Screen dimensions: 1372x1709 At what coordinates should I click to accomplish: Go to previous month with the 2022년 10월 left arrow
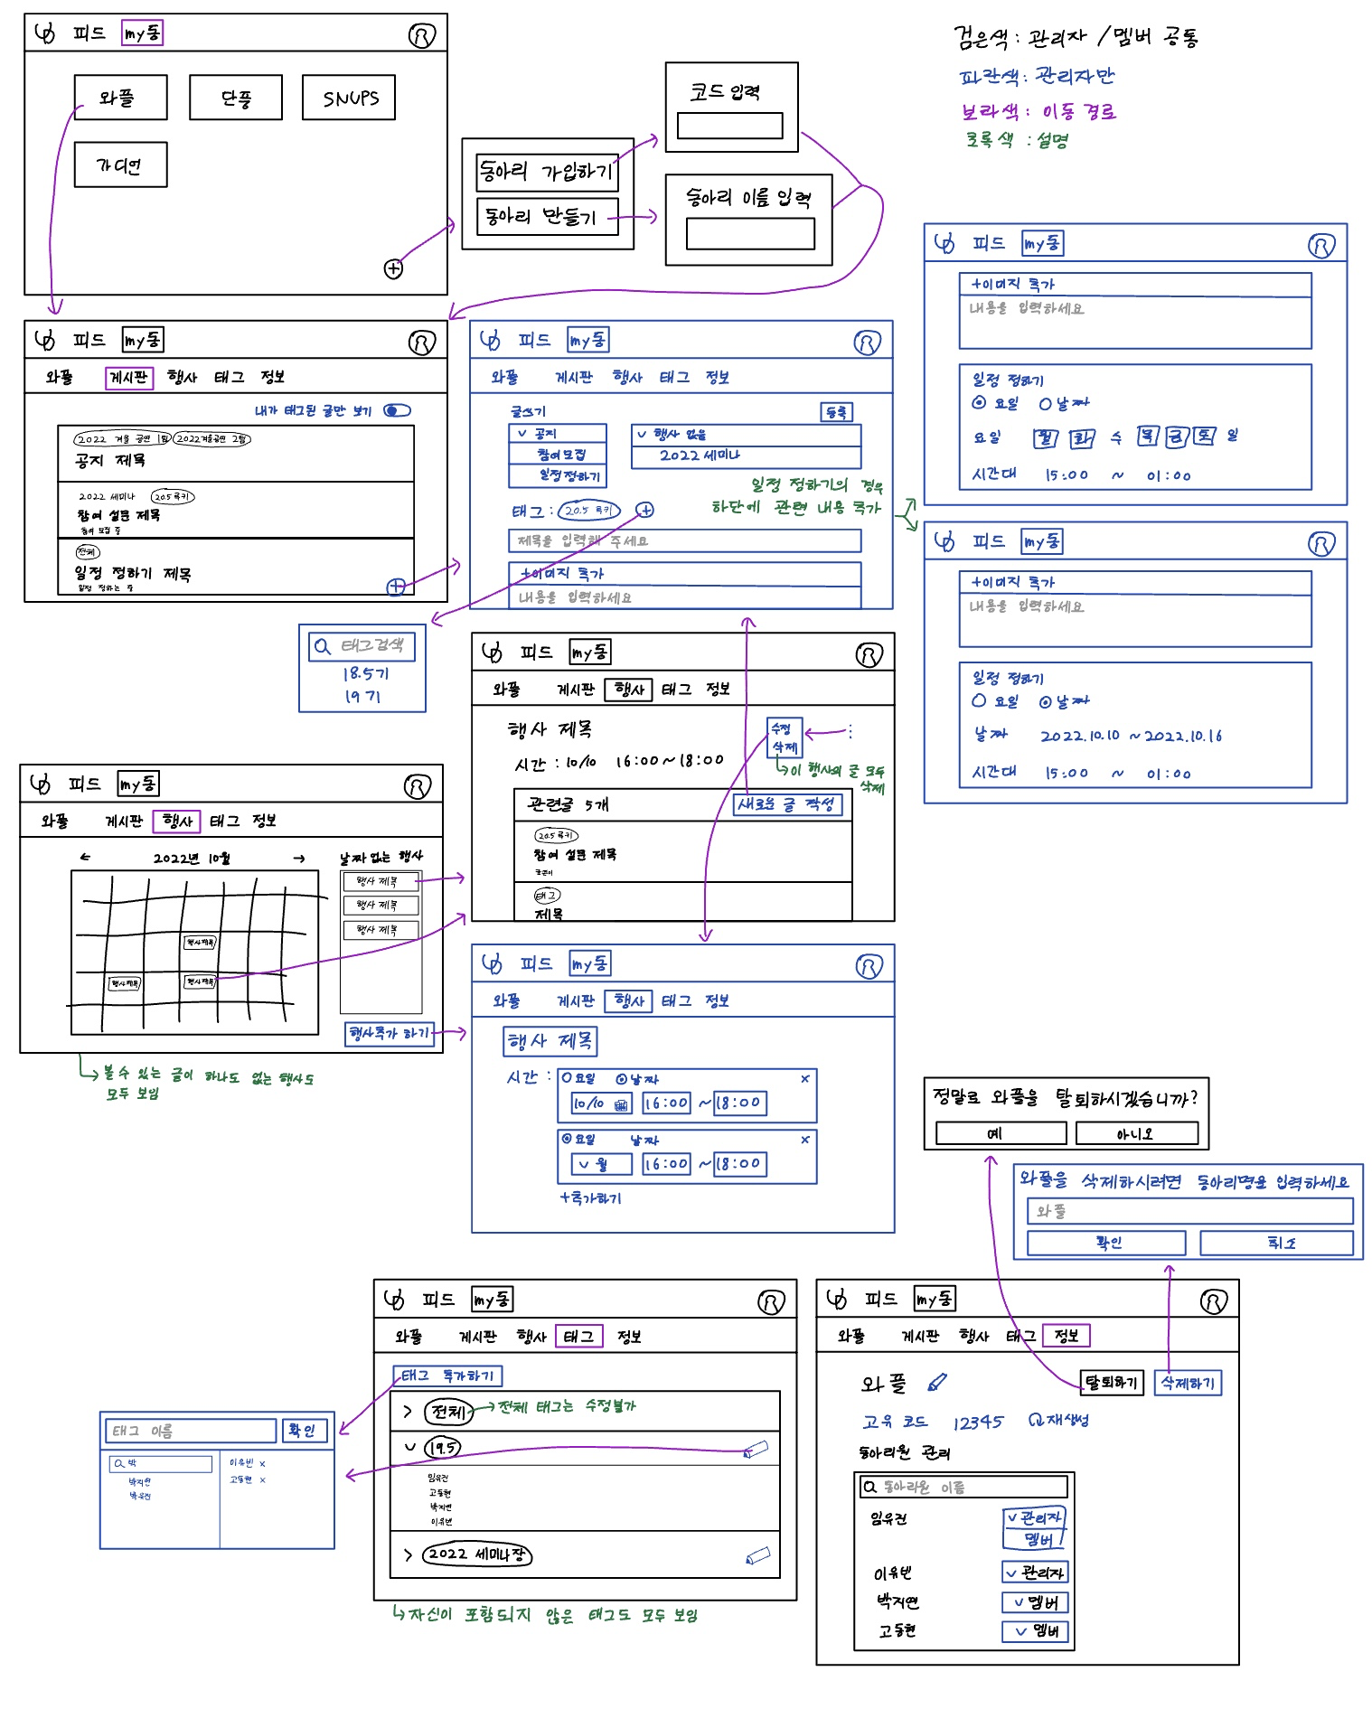pyautogui.click(x=85, y=857)
